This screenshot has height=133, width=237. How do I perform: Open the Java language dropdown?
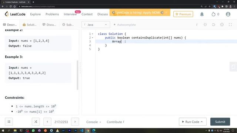tap(96, 25)
